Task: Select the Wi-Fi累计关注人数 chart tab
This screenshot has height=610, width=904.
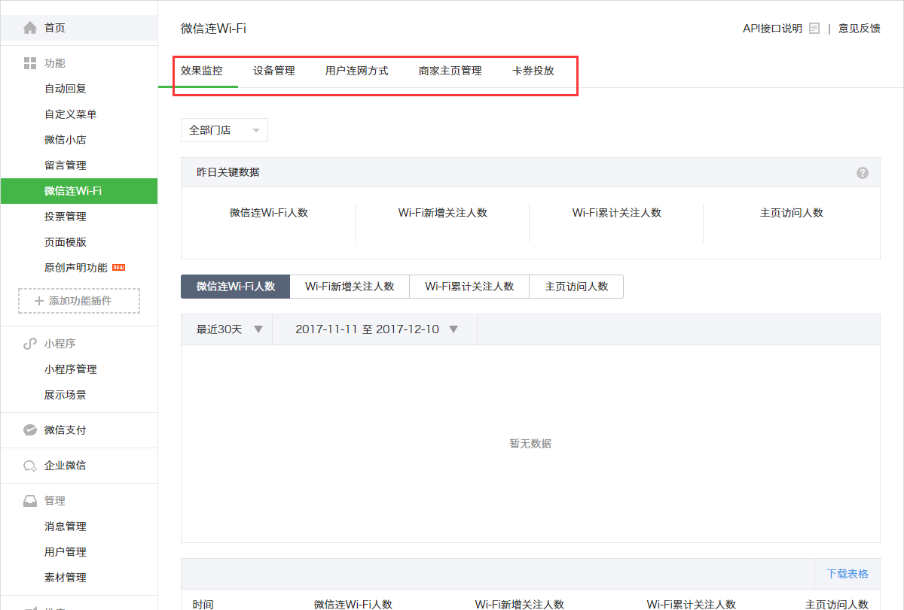Action: point(469,287)
